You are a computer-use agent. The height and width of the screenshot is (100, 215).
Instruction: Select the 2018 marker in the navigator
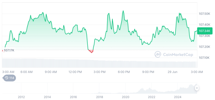click(x=99, y=97)
